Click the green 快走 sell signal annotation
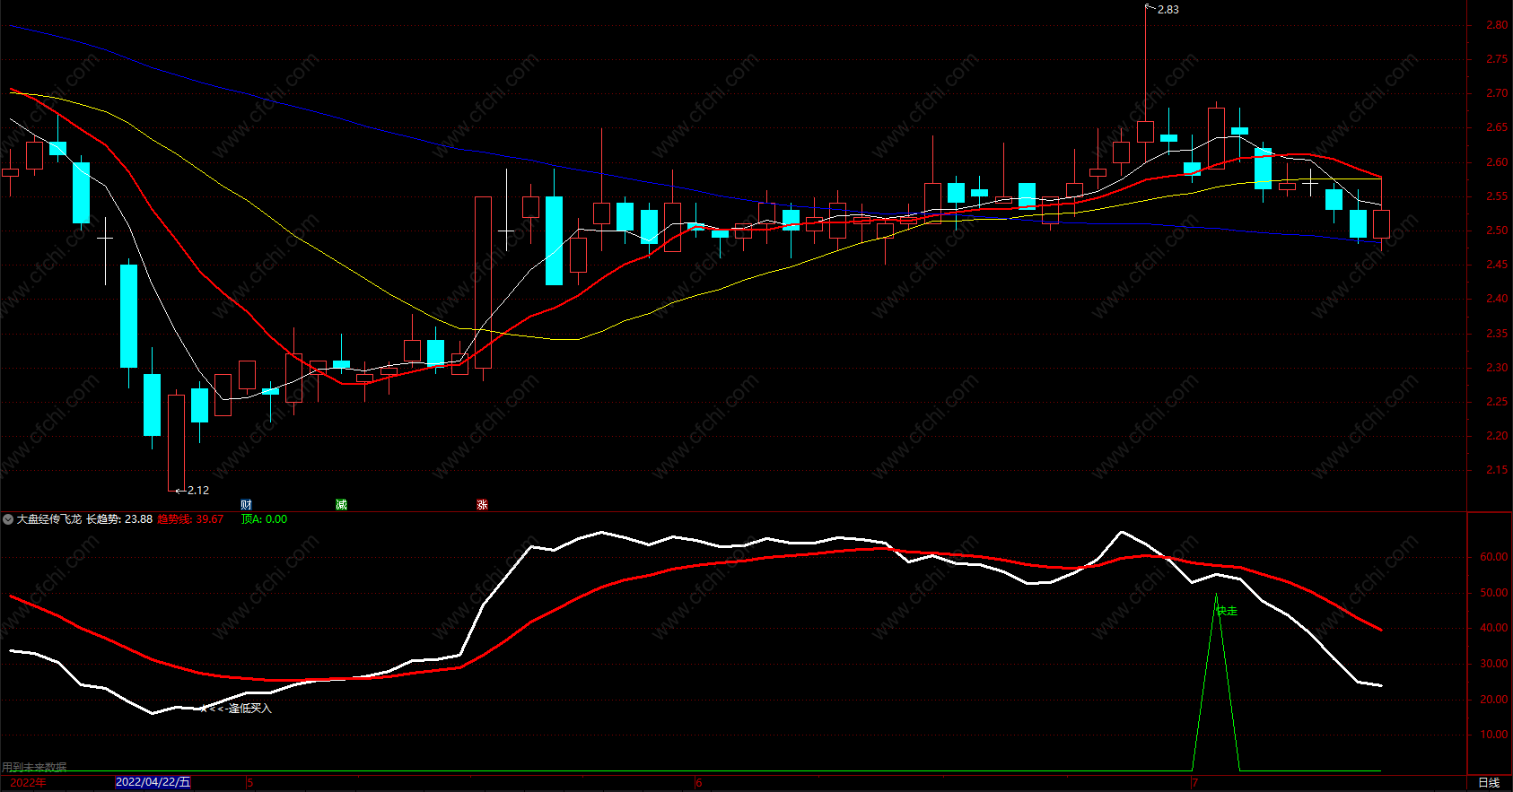The height and width of the screenshot is (792, 1513). [x=1227, y=611]
